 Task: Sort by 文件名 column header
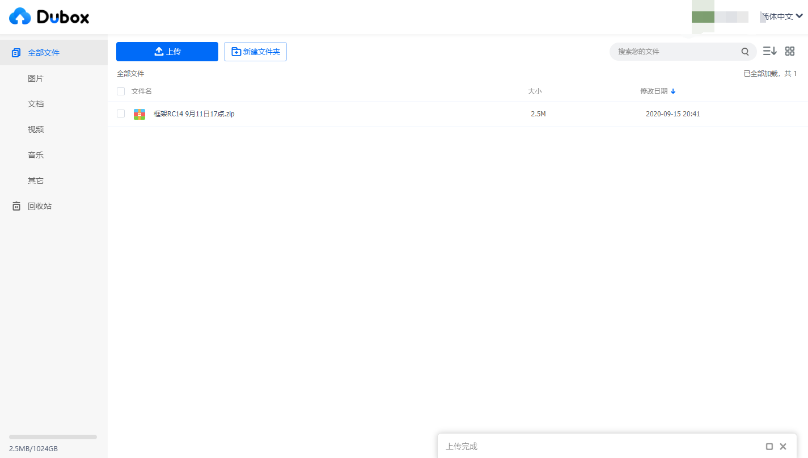tap(142, 91)
